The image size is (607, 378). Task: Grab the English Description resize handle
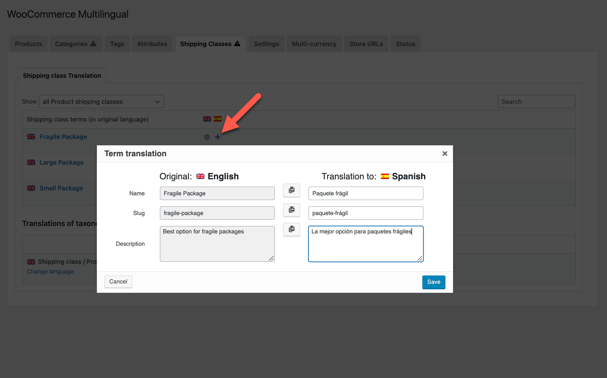pyautogui.click(x=271, y=258)
